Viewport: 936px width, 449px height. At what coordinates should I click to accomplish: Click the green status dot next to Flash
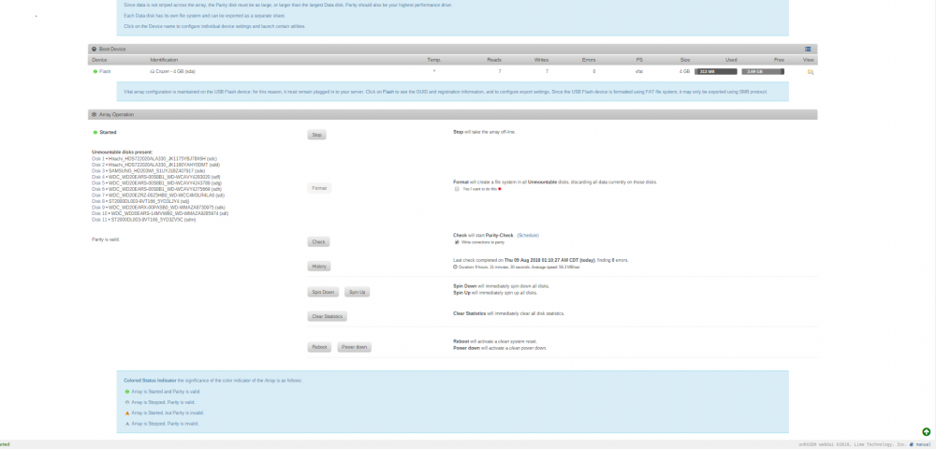click(x=95, y=71)
